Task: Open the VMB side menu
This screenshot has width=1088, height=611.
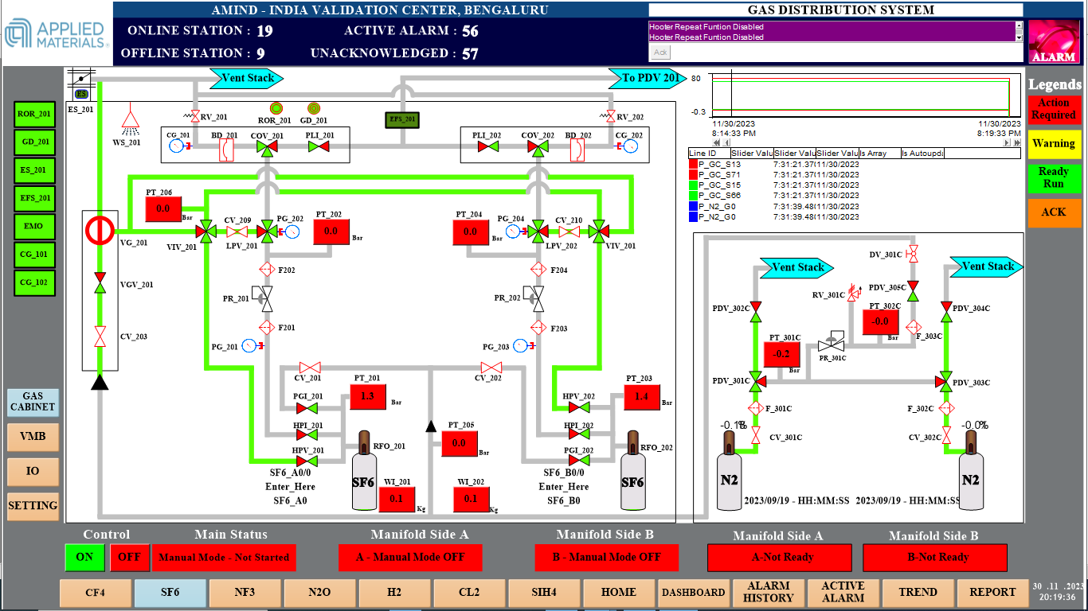Action: click(x=33, y=437)
